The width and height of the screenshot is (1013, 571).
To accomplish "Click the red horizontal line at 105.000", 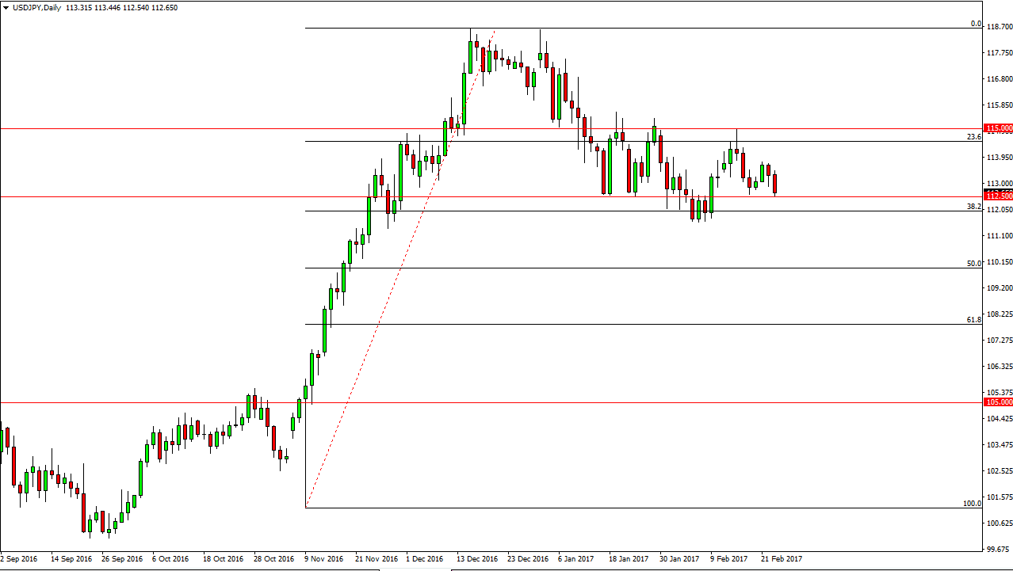I will coord(491,402).
